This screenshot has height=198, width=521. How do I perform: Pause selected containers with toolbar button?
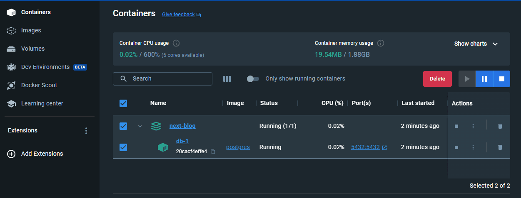click(484, 79)
